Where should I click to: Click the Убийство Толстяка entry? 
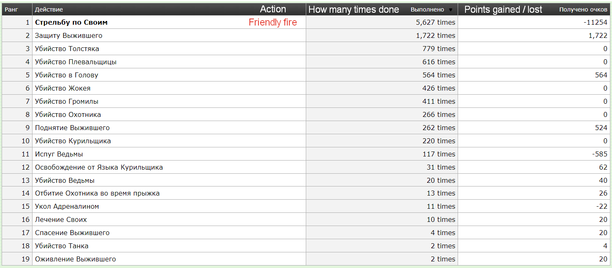click(67, 49)
